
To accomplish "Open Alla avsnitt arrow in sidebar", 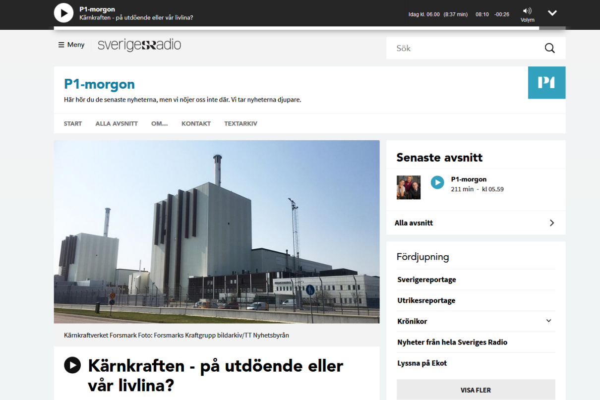I will click(551, 223).
